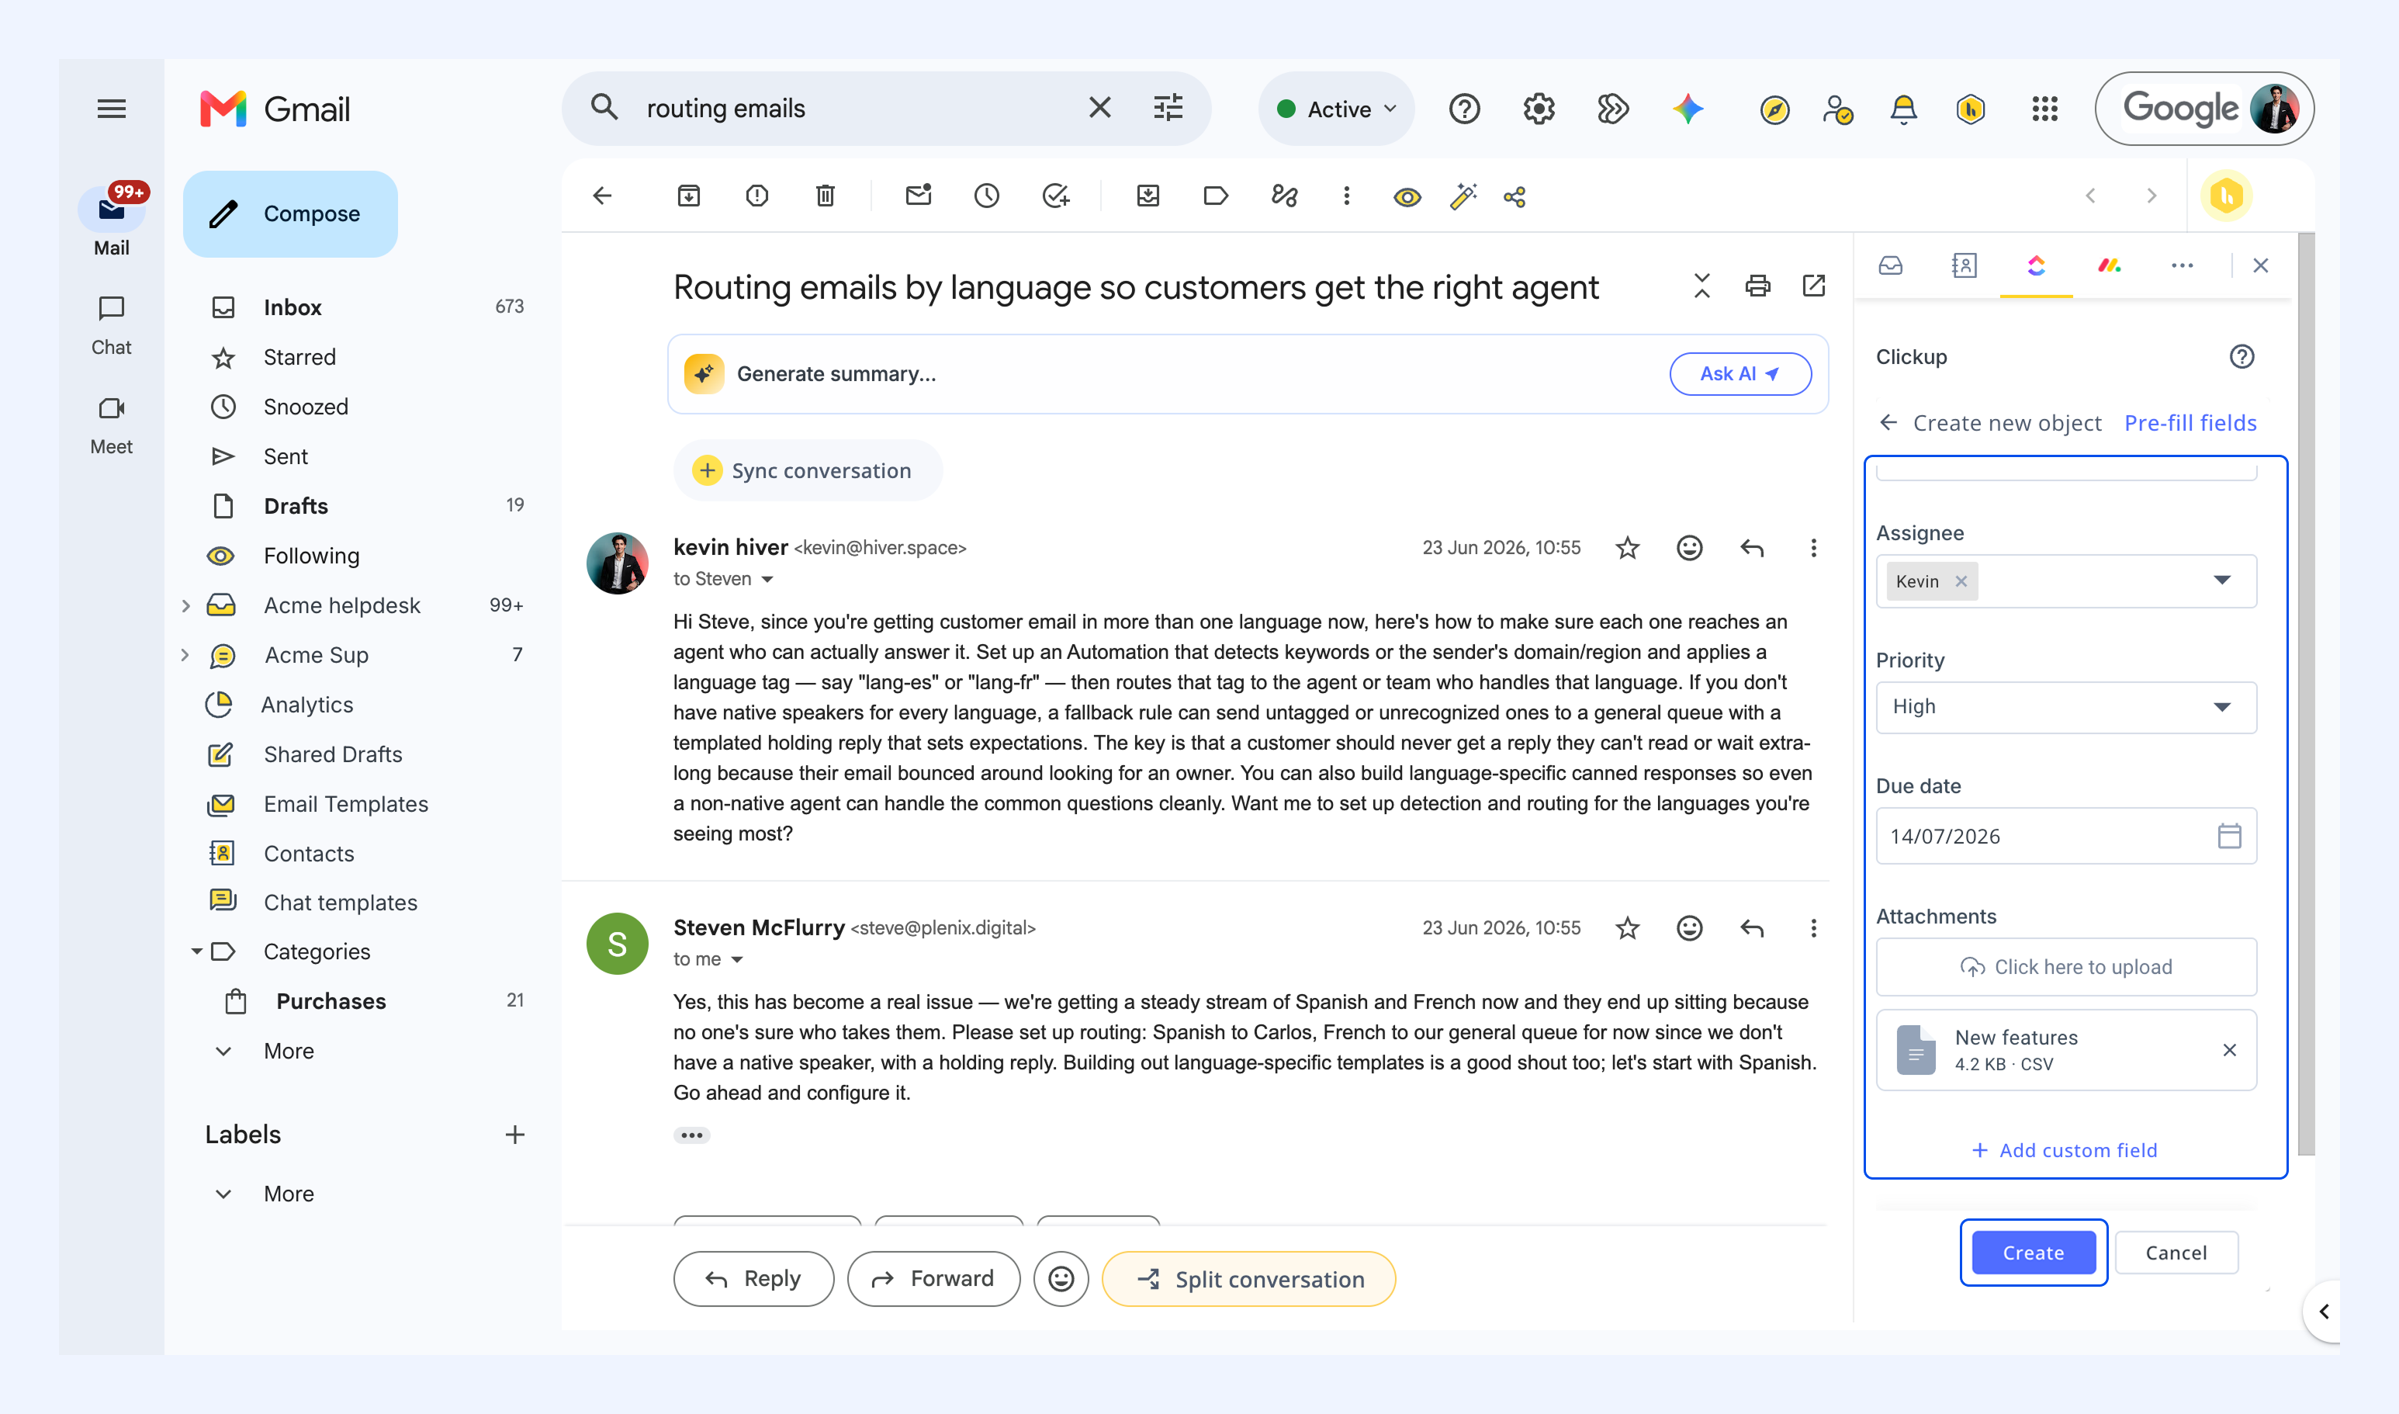The height and width of the screenshot is (1414, 2399).
Task: Click the Pre-fill fields link
Action: pyautogui.click(x=2190, y=423)
